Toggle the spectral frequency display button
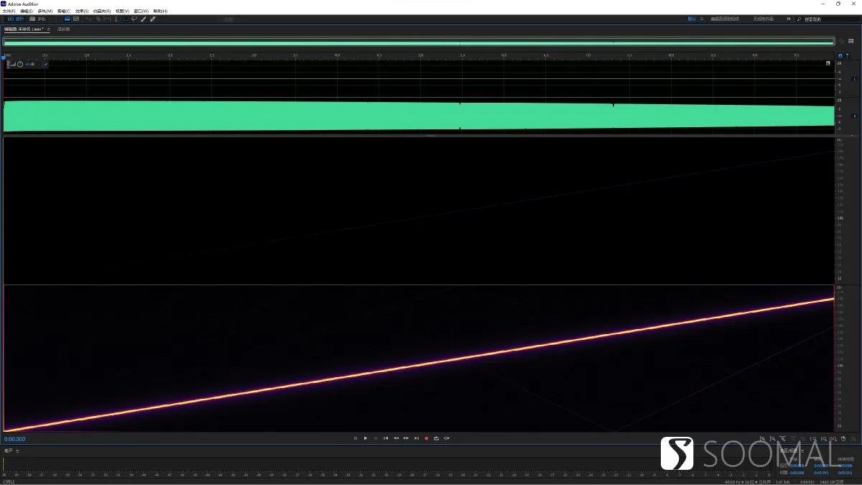This screenshot has height=485, width=862. (x=68, y=19)
